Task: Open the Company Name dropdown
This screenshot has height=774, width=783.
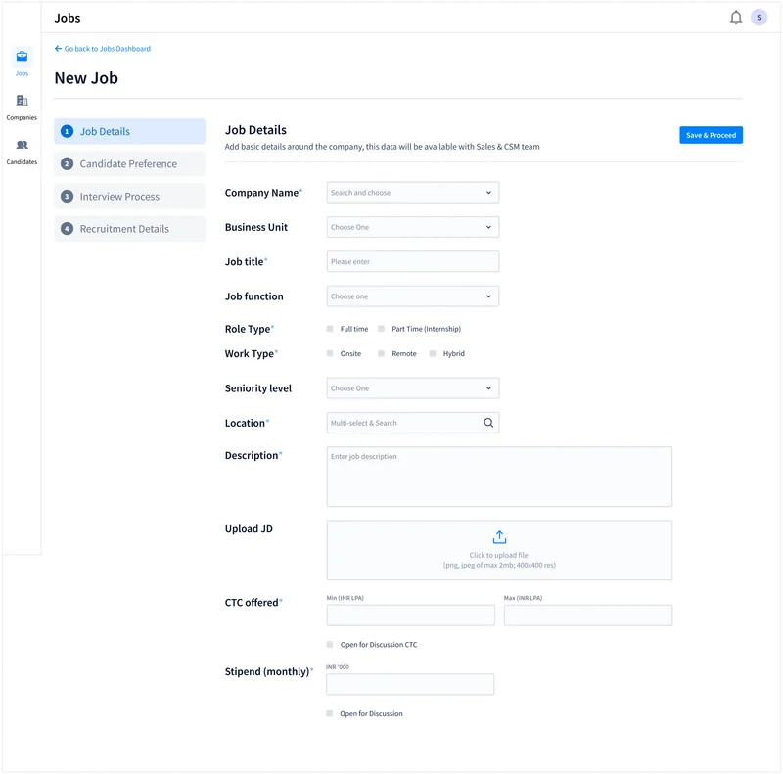Action: 413,192
